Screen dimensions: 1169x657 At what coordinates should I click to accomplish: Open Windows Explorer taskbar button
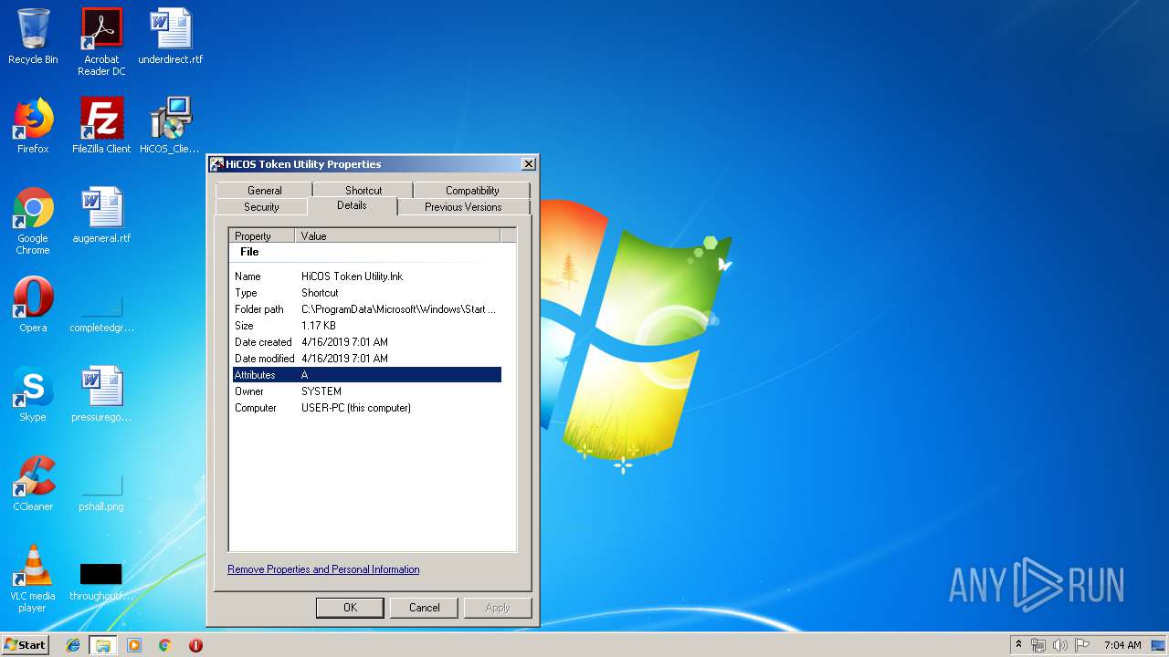pyautogui.click(x=102, y=645)
